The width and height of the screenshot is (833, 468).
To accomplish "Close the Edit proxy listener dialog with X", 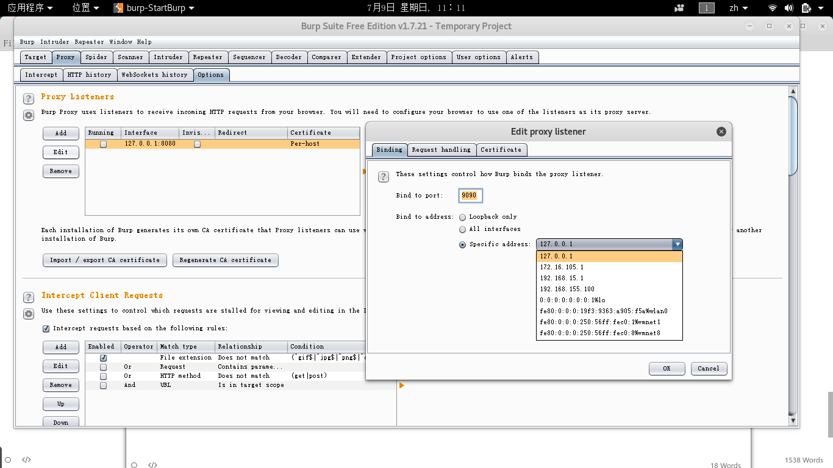I will [x=721, y=132].
